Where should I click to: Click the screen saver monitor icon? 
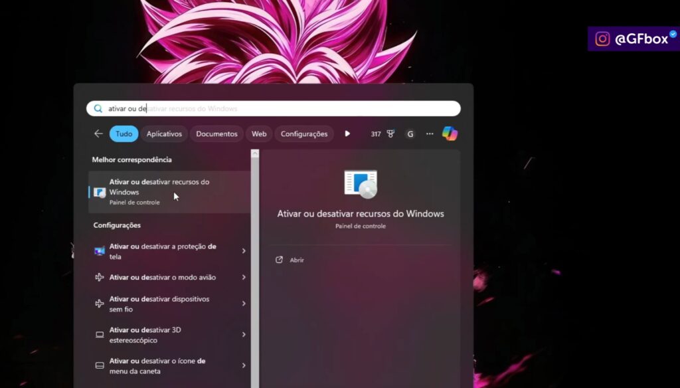[100, 251]
